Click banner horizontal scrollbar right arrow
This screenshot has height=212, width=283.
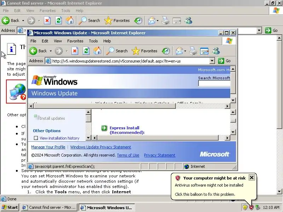227,106
